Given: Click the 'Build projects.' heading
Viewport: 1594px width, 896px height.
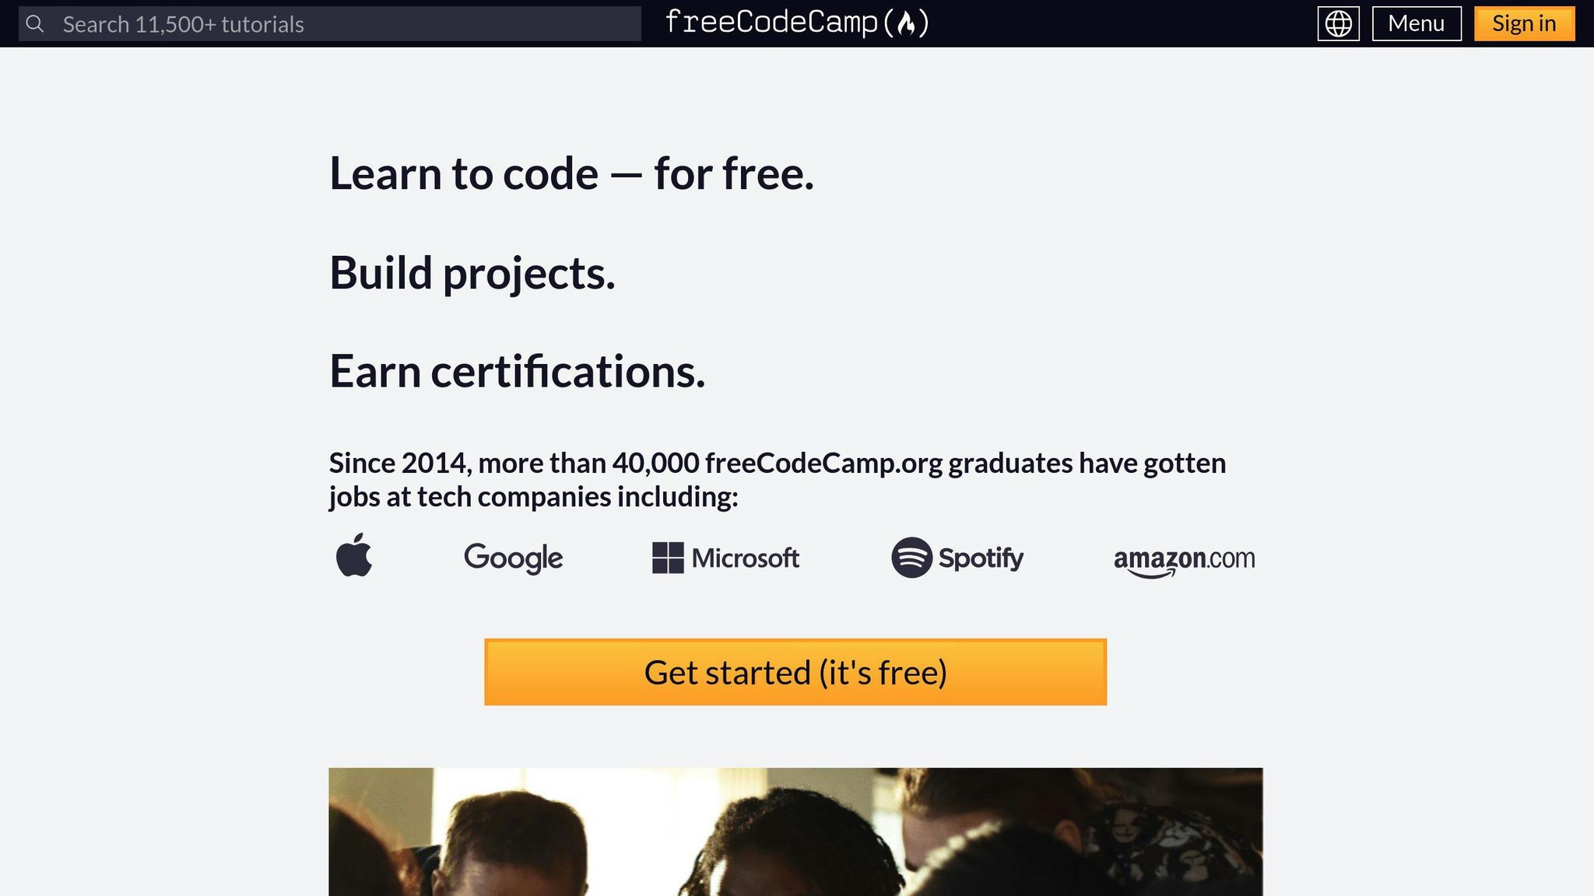Looking at the screenshot, I should pyautogui.click(x=472, y=273).
